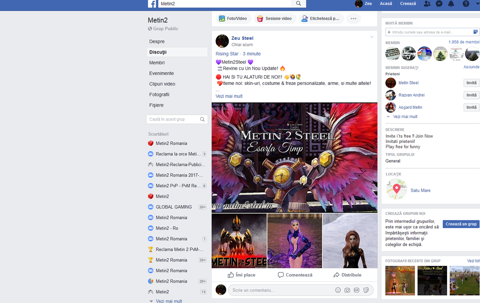480x303 pixels.
Task: Open the Rising Star badge link
Action: point(227,54)
